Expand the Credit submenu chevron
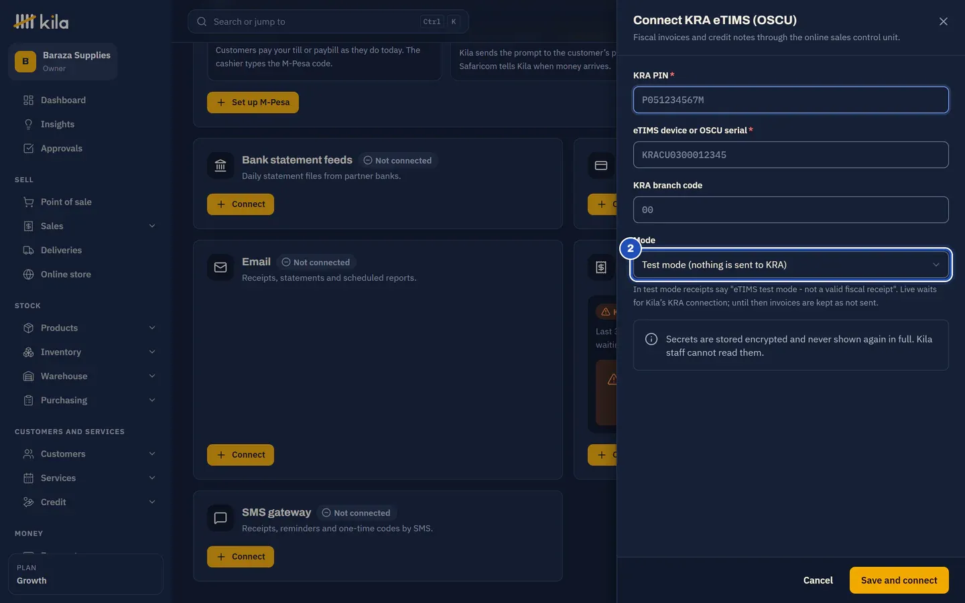Screen dimensions: 965x603 tap(152, 502)
